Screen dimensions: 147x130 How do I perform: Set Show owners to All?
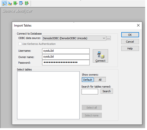[x=100, y=80]
